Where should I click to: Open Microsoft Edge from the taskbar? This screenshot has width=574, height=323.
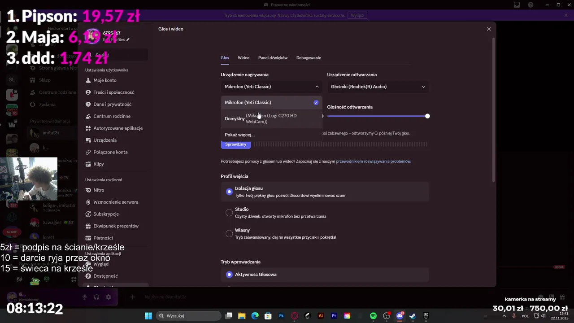(255, 316)
